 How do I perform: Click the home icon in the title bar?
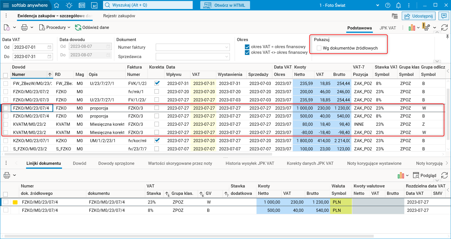[x=56, y=5]
